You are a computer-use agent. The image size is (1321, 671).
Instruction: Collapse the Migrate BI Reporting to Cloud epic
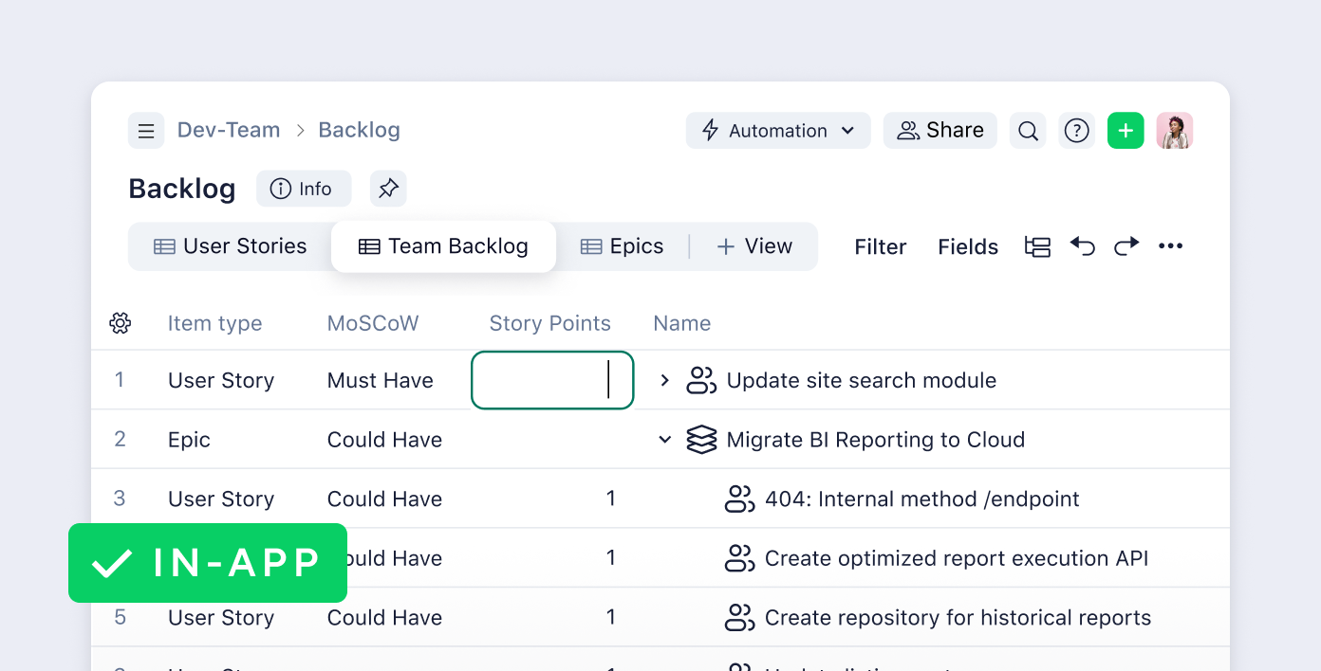(x=664, y=440)
